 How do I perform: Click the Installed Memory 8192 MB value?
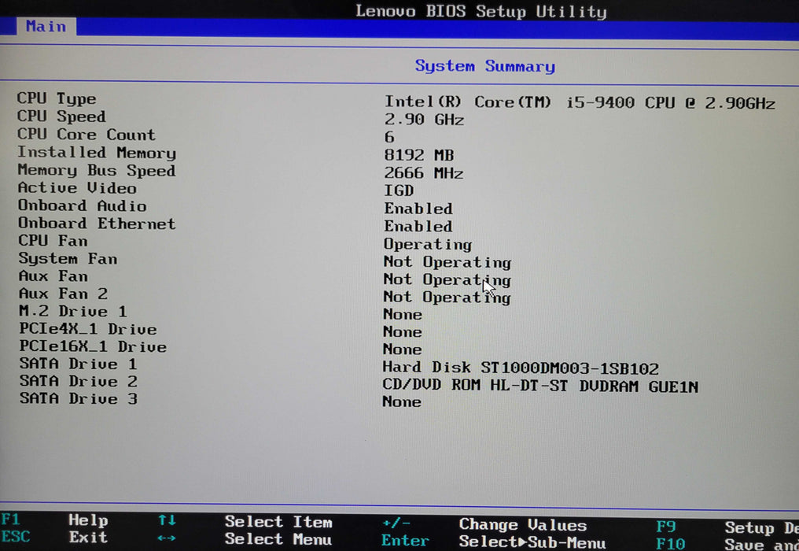click(x=418, y=156)
